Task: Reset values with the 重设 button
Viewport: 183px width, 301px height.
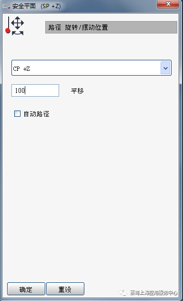Action: click(65, 289)
